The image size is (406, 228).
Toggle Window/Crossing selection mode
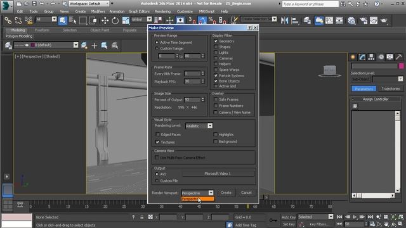click(x=93, y=20)
